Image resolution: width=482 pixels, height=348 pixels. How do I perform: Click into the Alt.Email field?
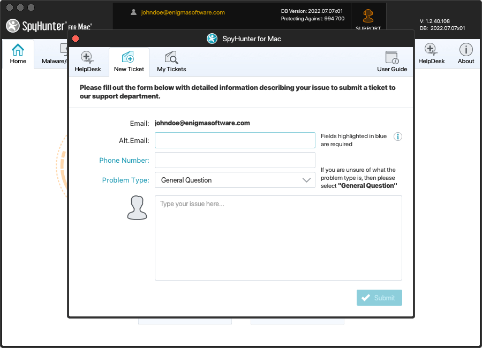point(235,140)
